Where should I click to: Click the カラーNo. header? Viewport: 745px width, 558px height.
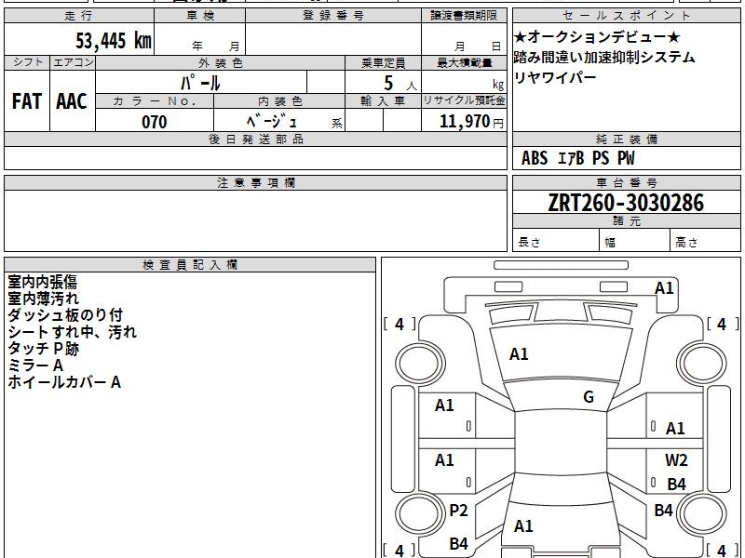155,101
